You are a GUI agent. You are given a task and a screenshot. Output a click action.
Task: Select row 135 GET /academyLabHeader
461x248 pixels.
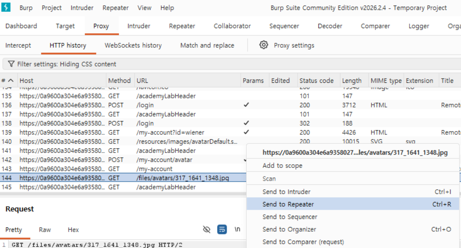click(231, 96)
